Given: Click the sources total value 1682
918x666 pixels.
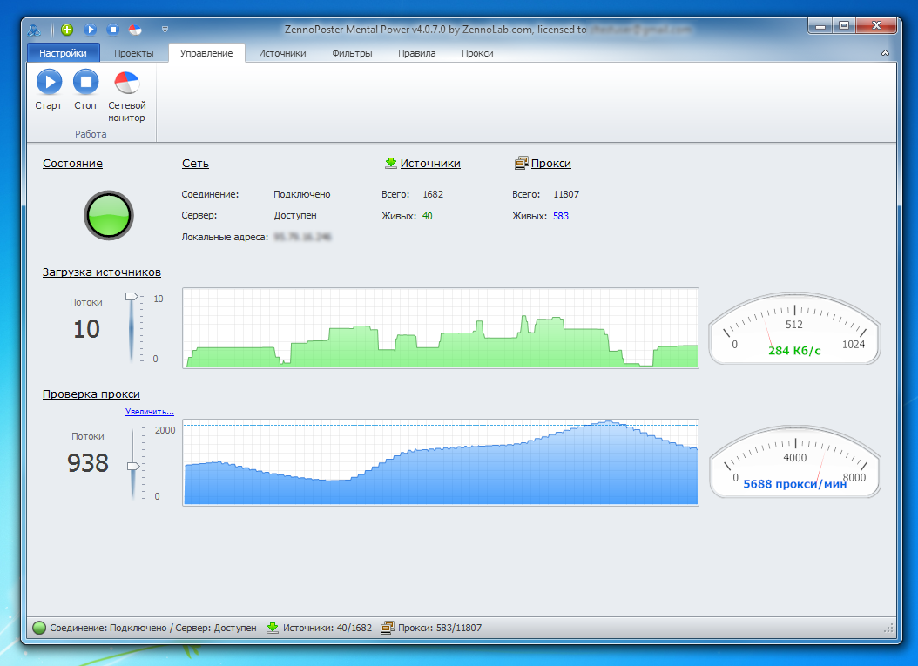Looking at the screenshot, I should [x=433, y=194].
